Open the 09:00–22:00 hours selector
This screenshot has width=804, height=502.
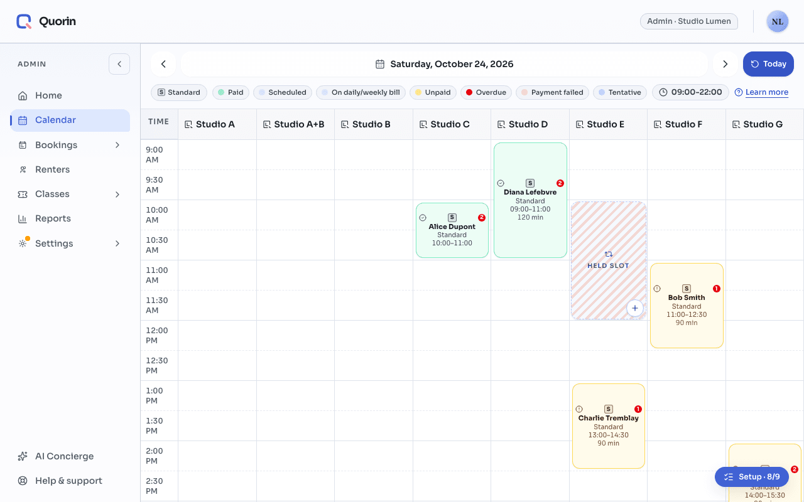pos(690,92)
